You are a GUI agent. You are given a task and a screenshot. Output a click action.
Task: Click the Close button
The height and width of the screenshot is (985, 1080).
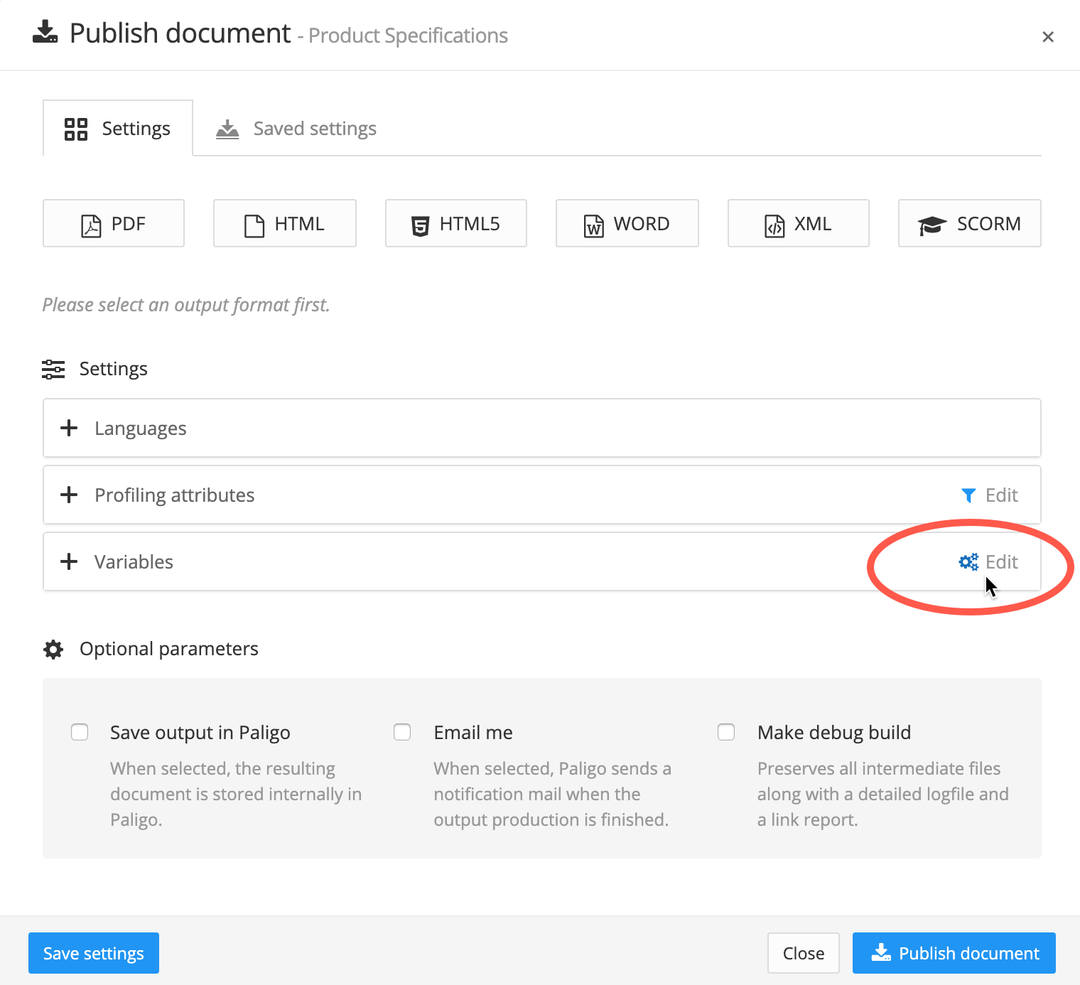(803, 953)
